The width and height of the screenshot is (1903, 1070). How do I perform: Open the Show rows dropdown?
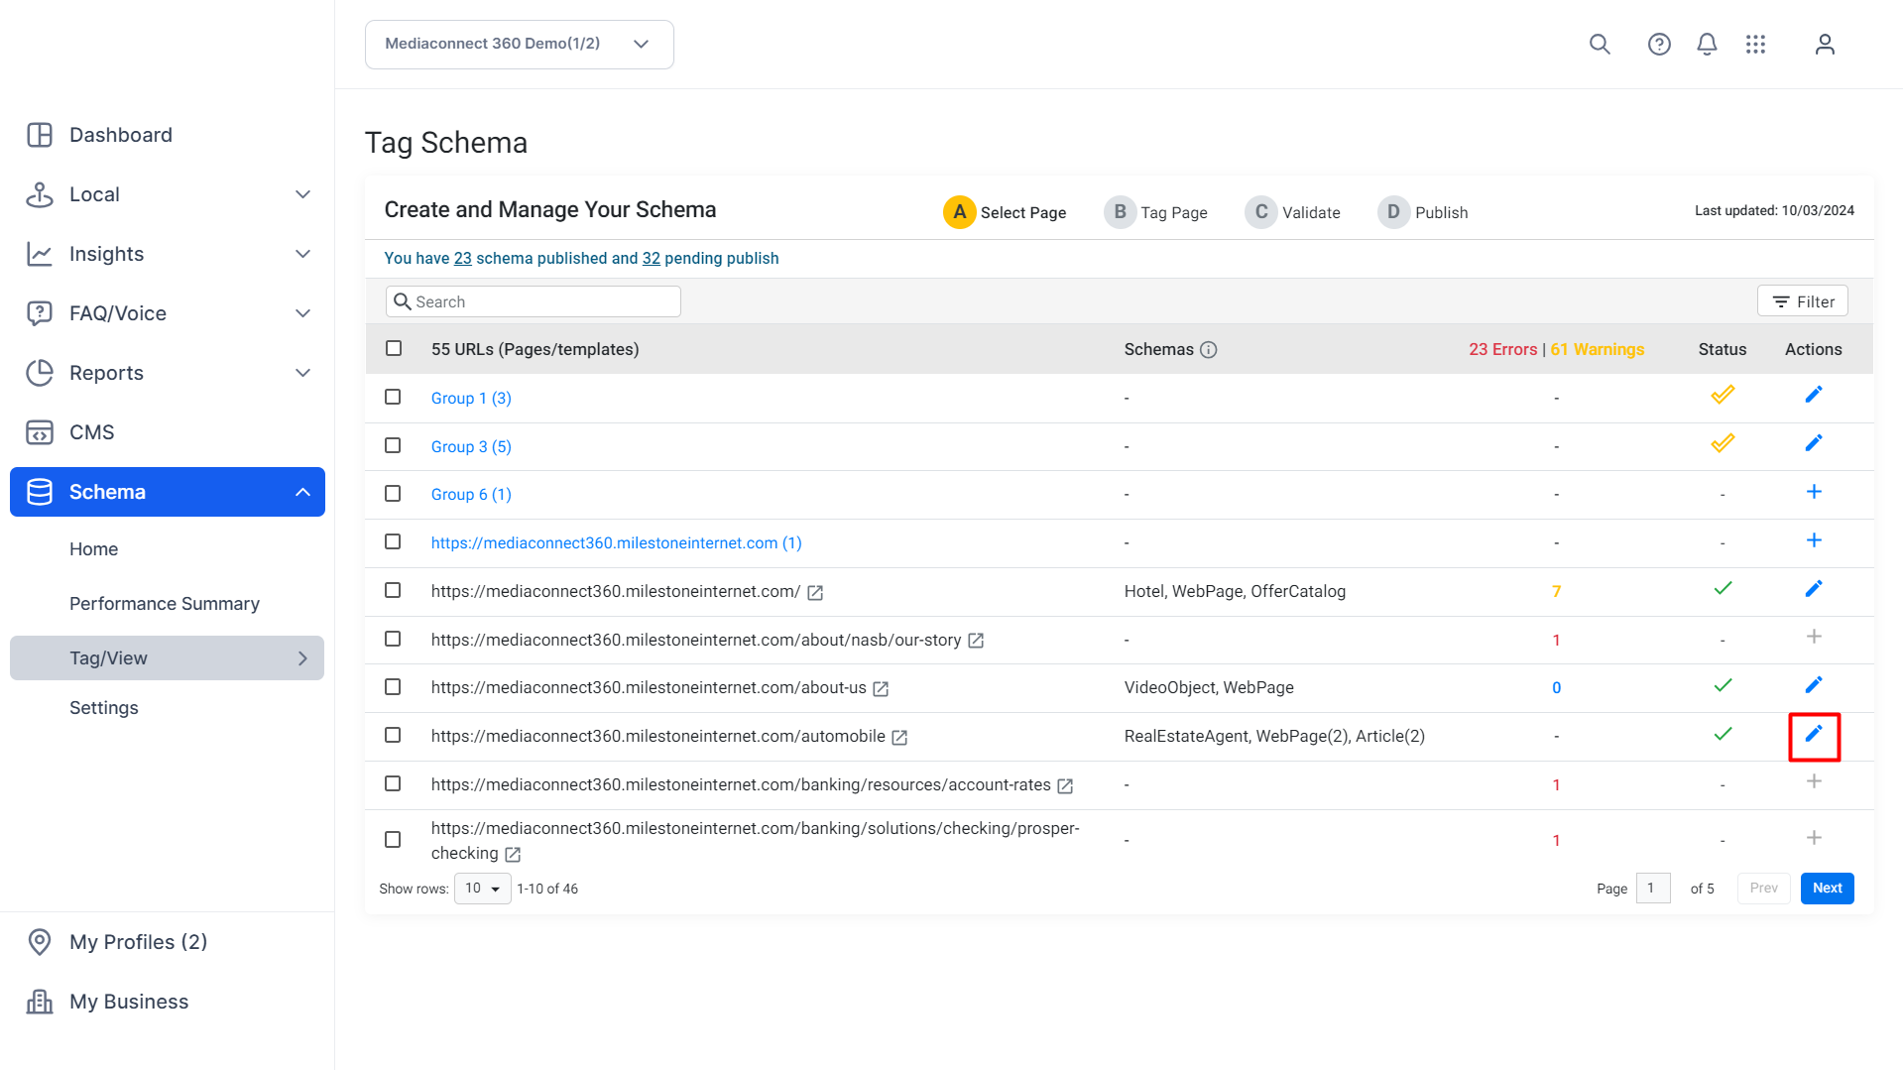(x=483, y=889)
